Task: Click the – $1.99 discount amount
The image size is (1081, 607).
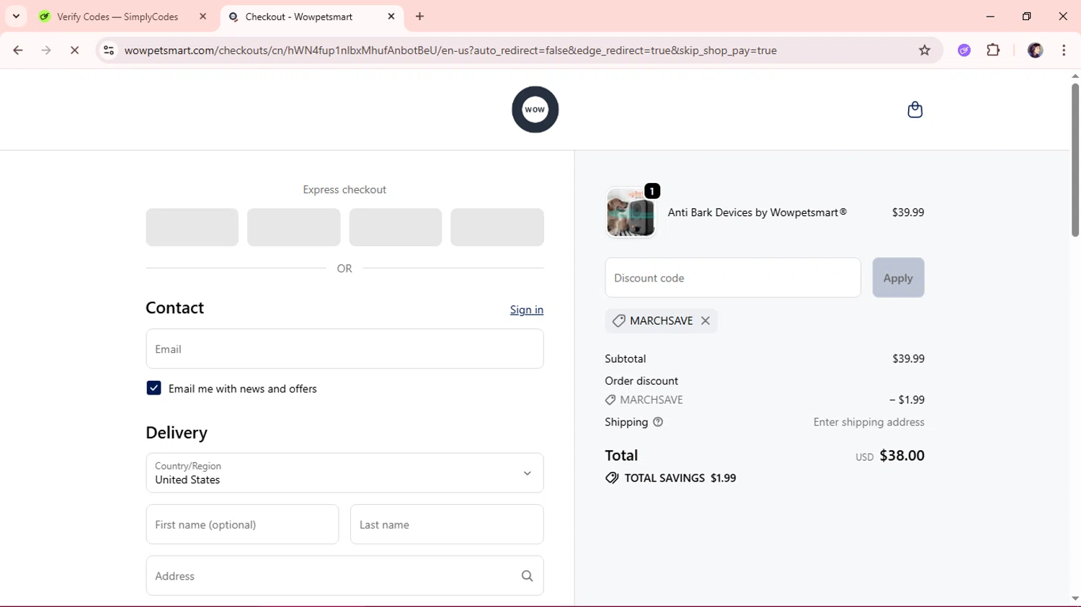Action: (x=907, y=400)
